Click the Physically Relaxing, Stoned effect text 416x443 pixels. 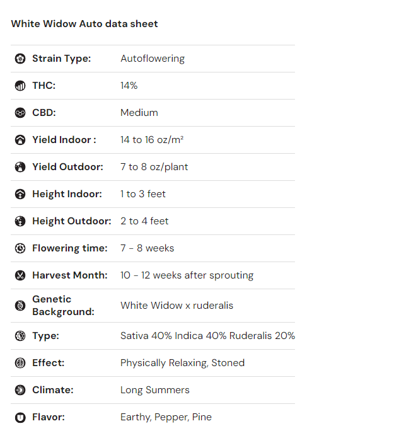tap(182, 363)
